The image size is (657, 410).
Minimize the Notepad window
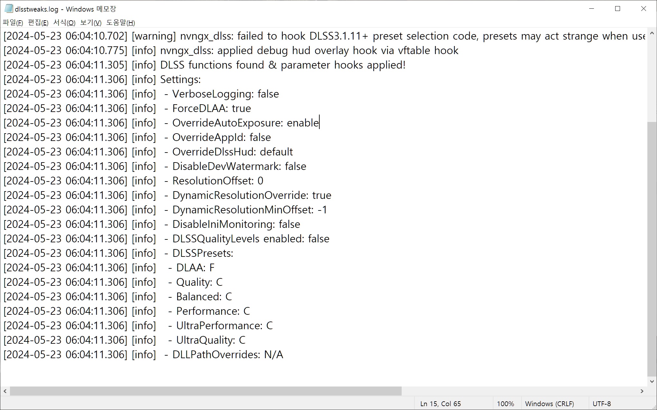click(x=591, y=9)
